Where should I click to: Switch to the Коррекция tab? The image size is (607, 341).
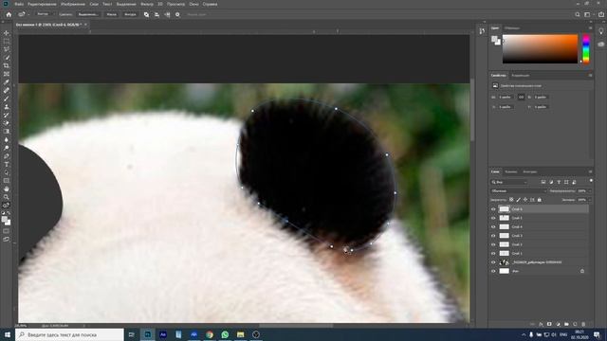click(521, 76)
